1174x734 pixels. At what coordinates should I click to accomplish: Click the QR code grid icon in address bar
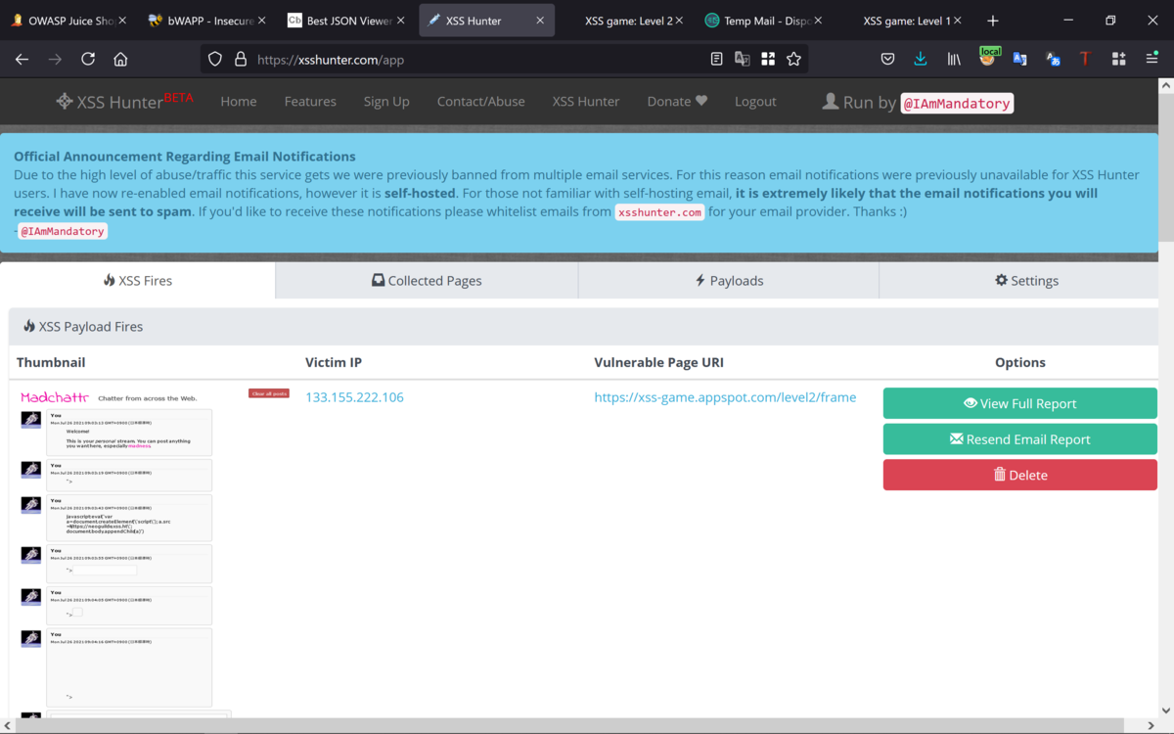768,59
